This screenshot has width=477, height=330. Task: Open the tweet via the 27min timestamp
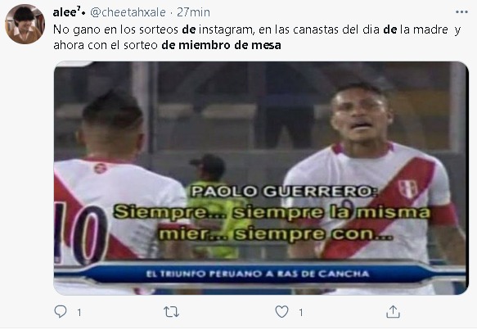click(x=193, y=12)
